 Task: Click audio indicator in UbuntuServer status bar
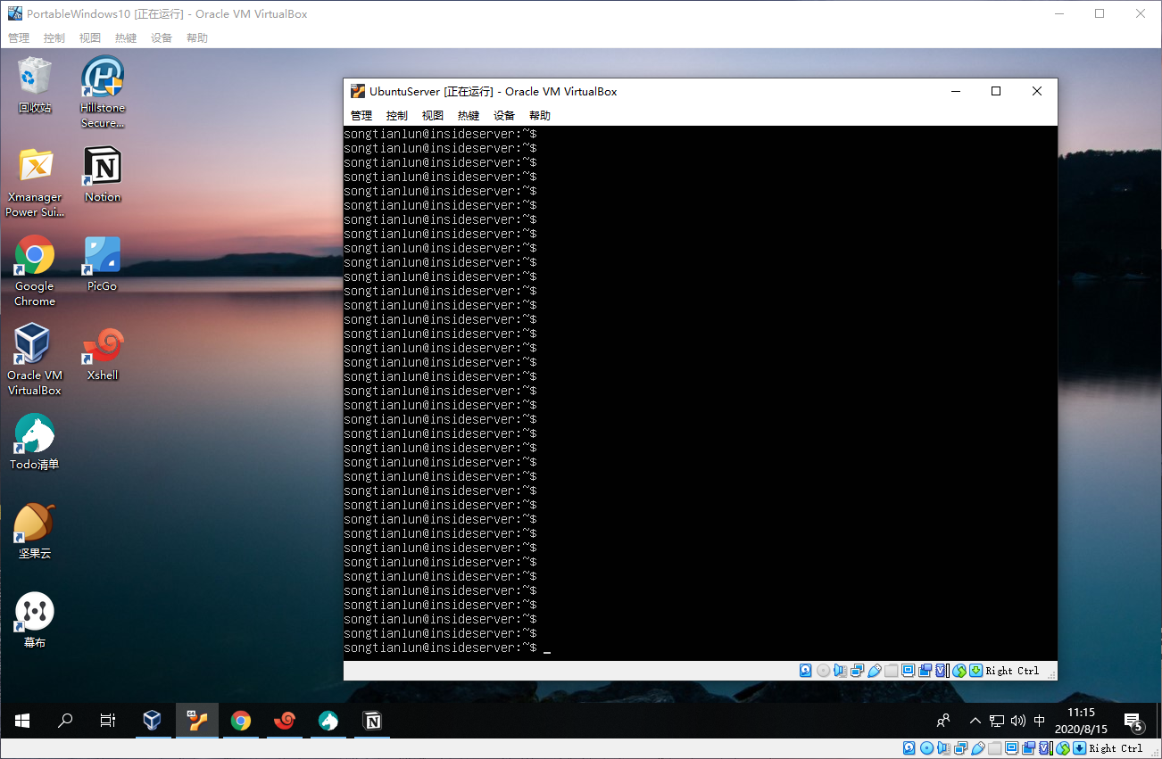coord(840,671)
